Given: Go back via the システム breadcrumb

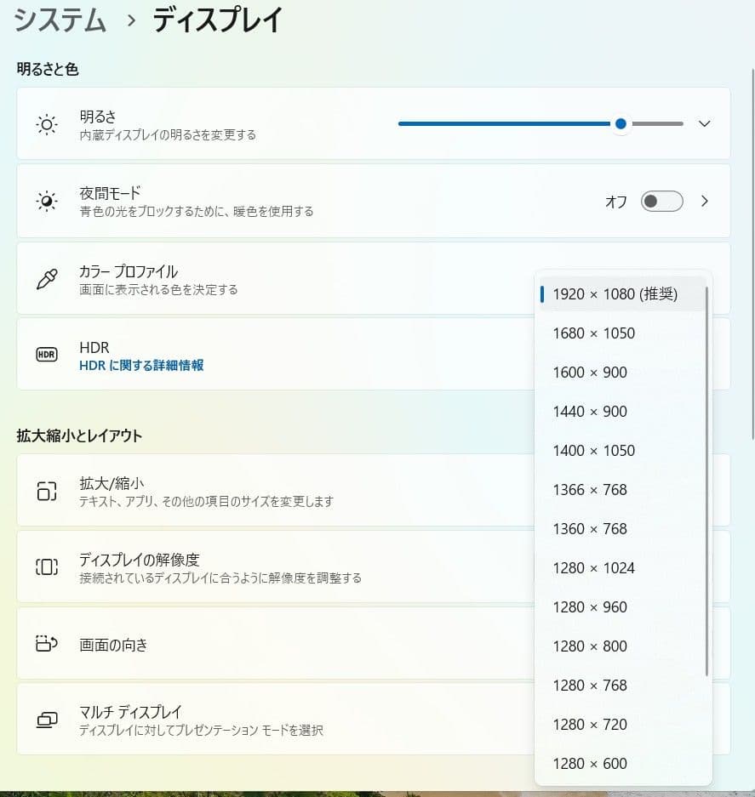Looking at the screenshot, I should click(58, 20).
